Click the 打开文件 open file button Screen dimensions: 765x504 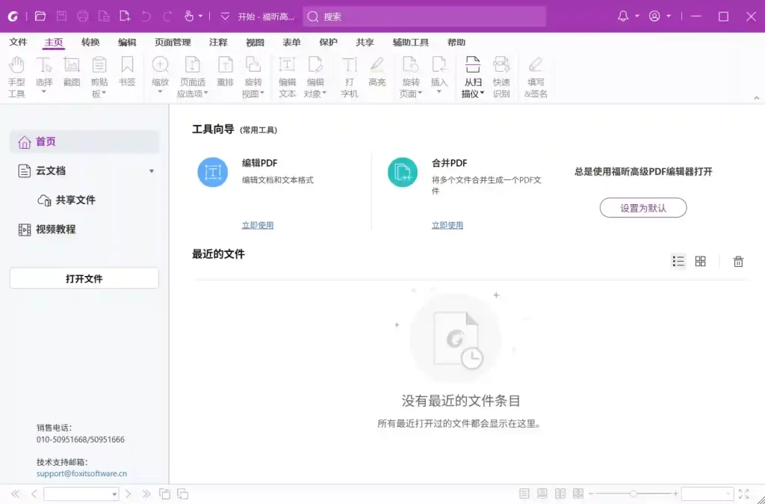(x=84, y=278)
